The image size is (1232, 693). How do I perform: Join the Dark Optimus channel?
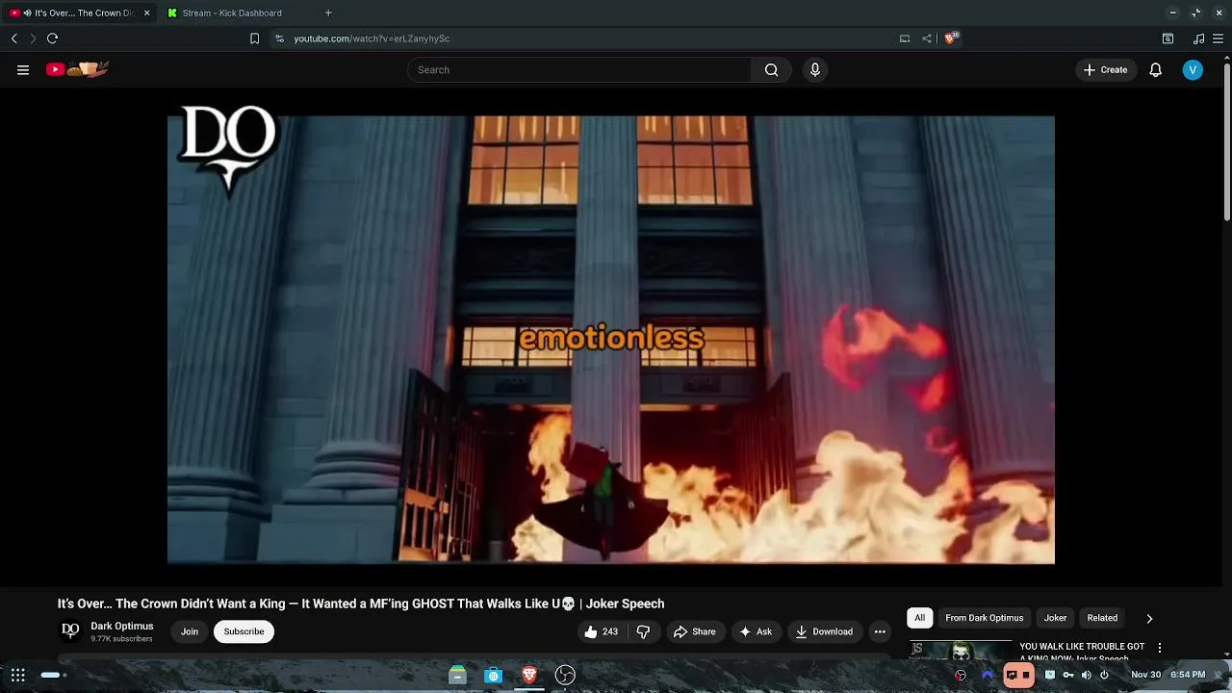(190, 631)
